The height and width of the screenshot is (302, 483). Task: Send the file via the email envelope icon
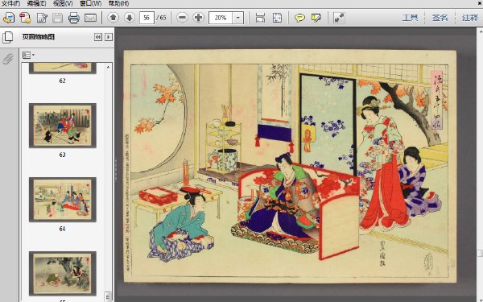pos(90,18)
